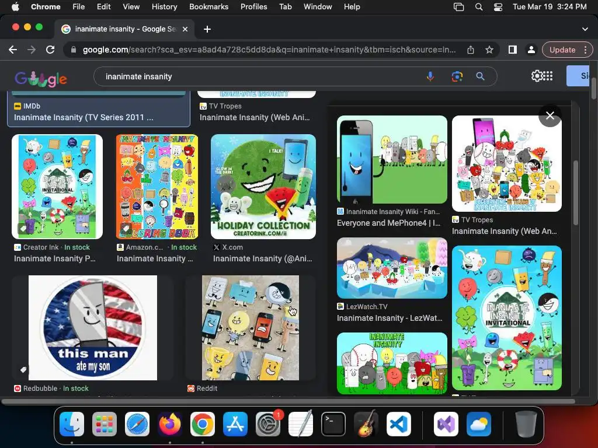The height and width of the screenshot is (448, 598).
Task: Click the address bar URL
Action: [269, 50]
